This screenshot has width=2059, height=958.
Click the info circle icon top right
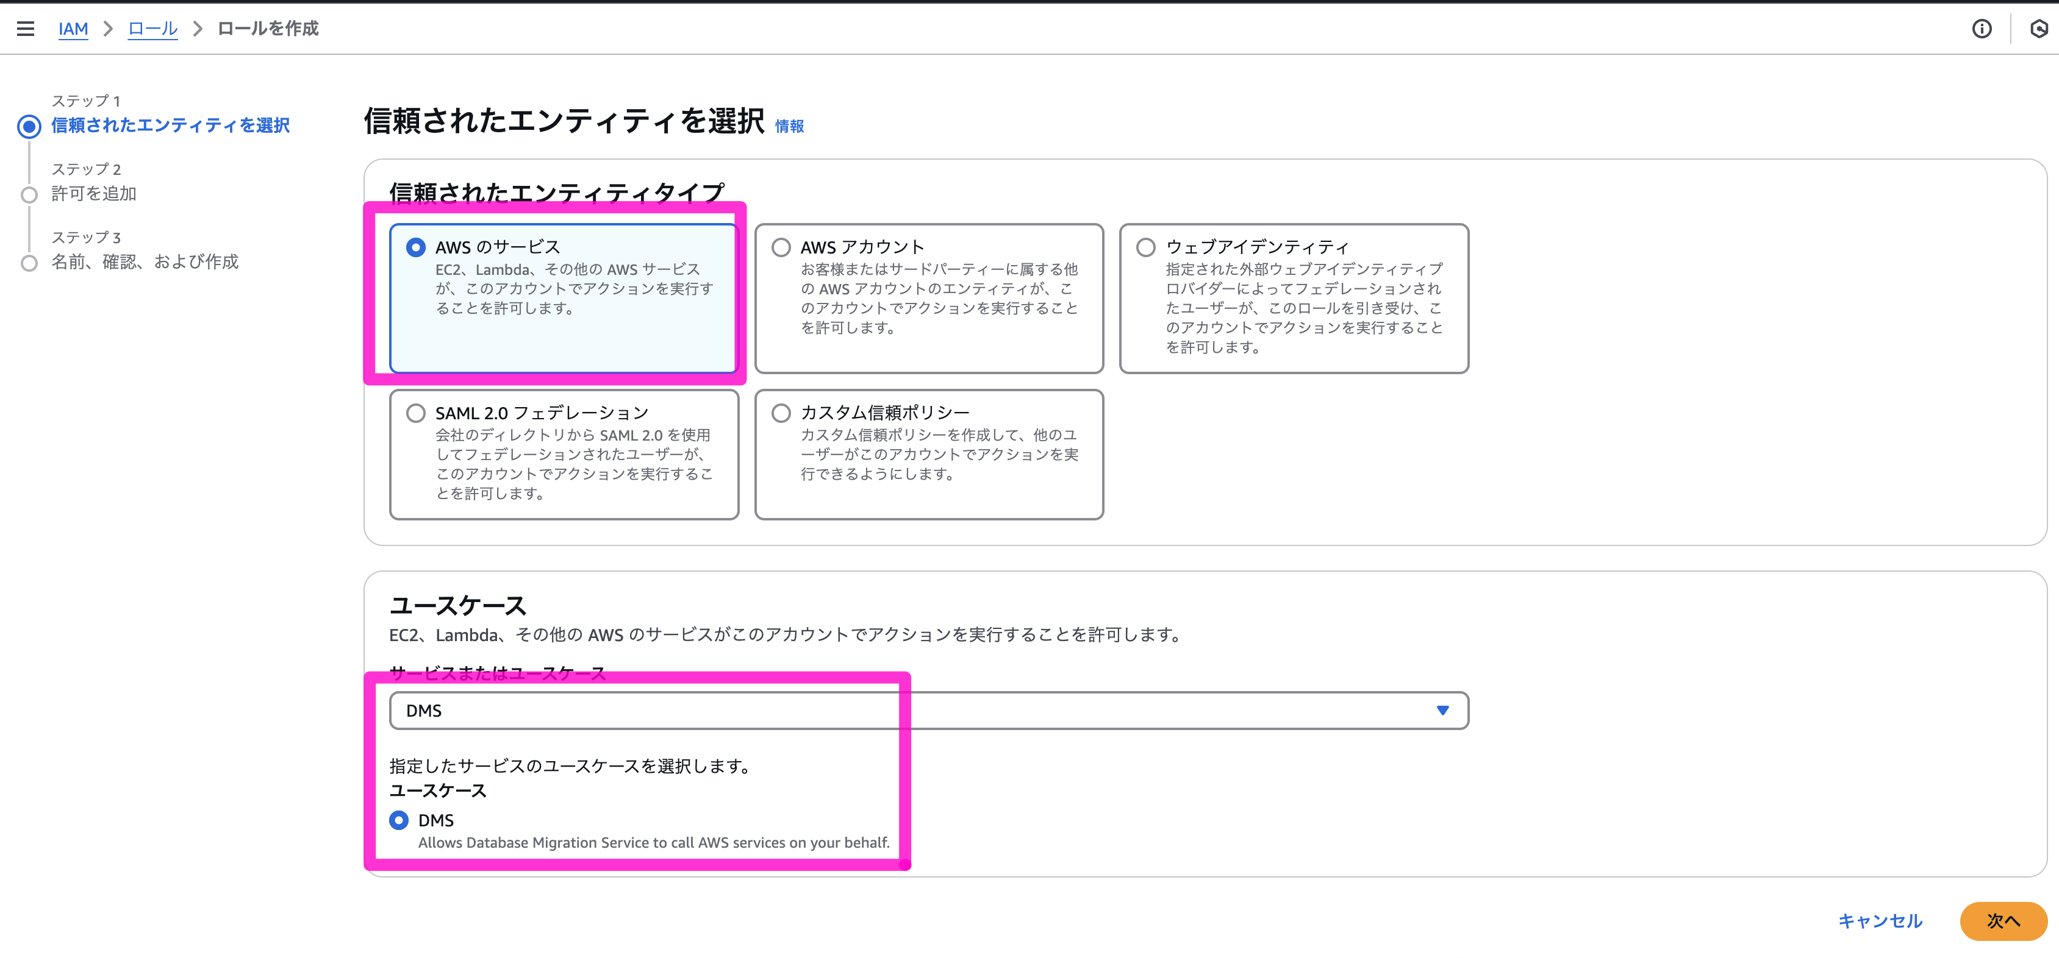point(1982,29)
